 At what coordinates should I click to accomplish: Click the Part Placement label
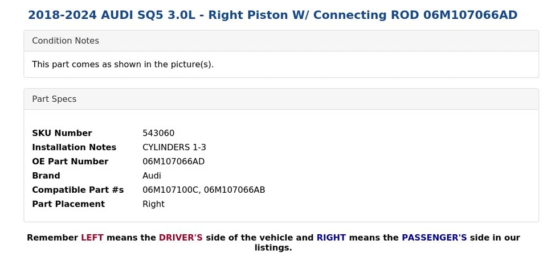(68, 204)
